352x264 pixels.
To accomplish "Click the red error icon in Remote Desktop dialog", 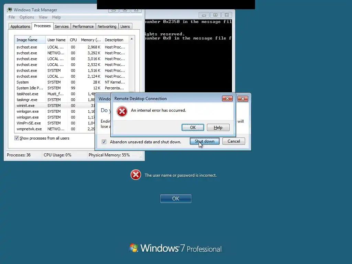I will click(x=122, y=111).
